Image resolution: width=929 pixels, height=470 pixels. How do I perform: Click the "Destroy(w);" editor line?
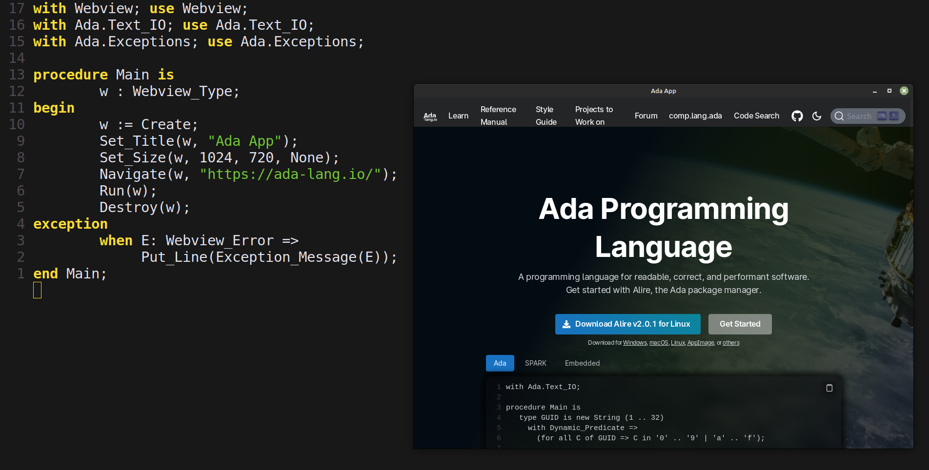tap(144, 207)
